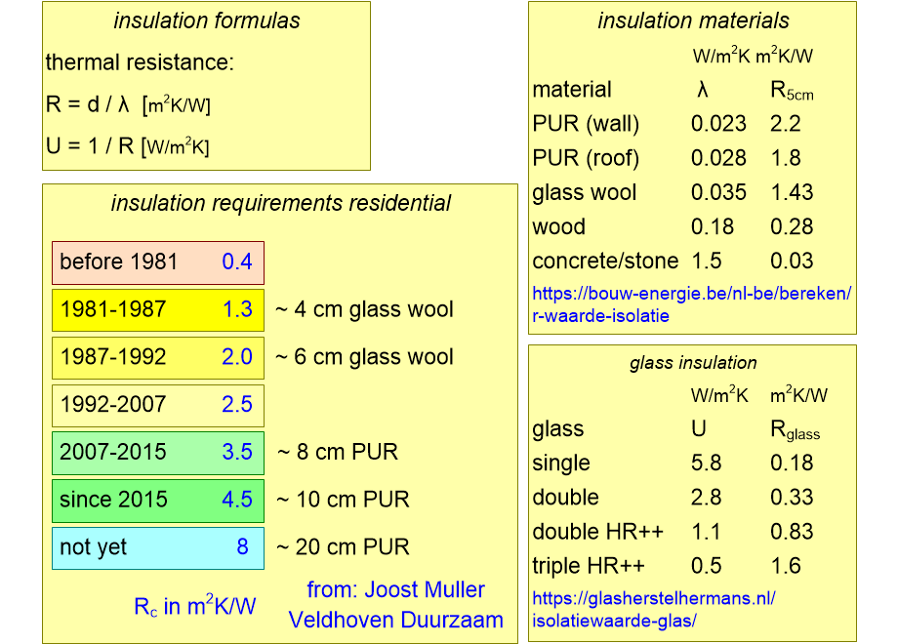
Task: Click the 'triple HR++' glass label
Action: tap(589, 567)
